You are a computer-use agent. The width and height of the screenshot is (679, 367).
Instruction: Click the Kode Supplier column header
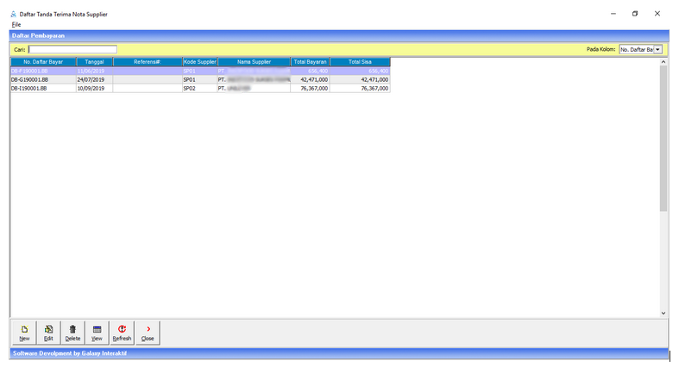point(199,62)
